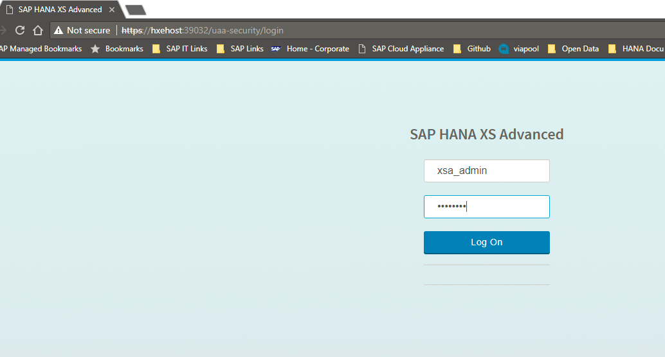Click the address bar URL hxehost:39032
Image resolution: width=665 pixels, height=357 pixels.
pyautogui.click(x=203, y=30)
